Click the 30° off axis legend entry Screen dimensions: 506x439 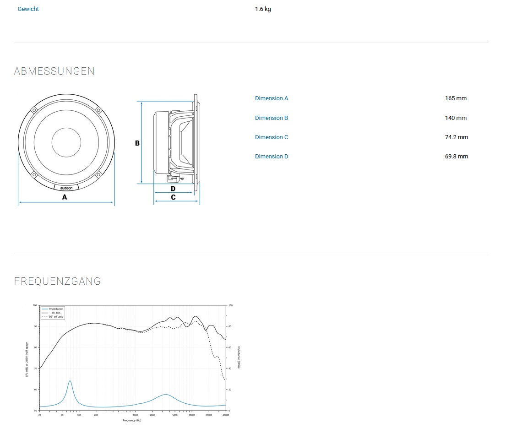(x=56, y=317)
